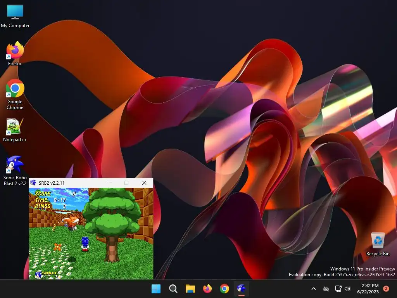
Task: Open the volume tray icon
Action: click(x=347, y=289)
